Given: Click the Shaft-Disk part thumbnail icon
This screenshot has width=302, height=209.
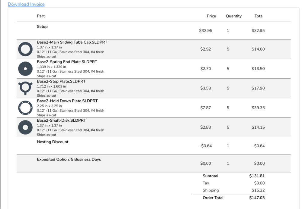Looking at the screenshot, I should click(25, 127).
